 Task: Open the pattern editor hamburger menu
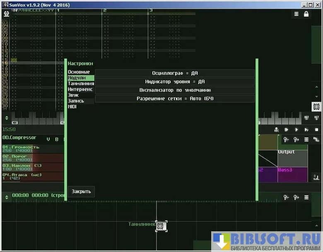296,14
